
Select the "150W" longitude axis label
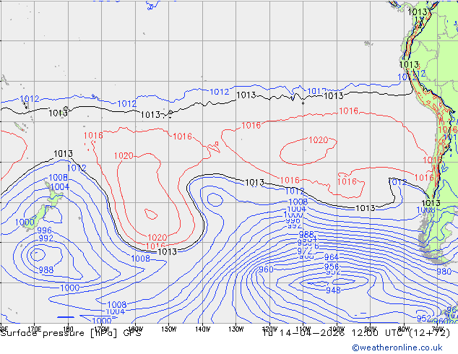(x=169, y=329)
